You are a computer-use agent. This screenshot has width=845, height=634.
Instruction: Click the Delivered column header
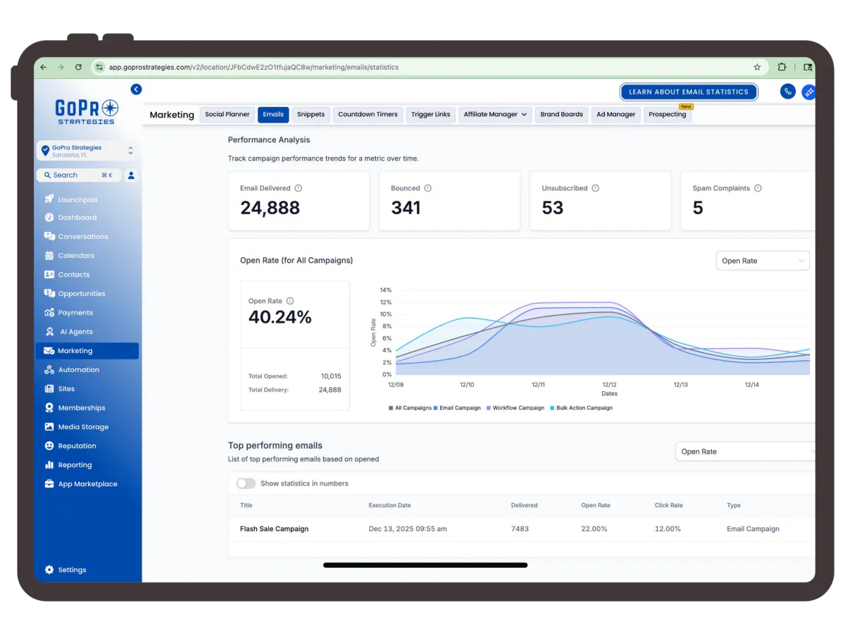coord(524,505)
